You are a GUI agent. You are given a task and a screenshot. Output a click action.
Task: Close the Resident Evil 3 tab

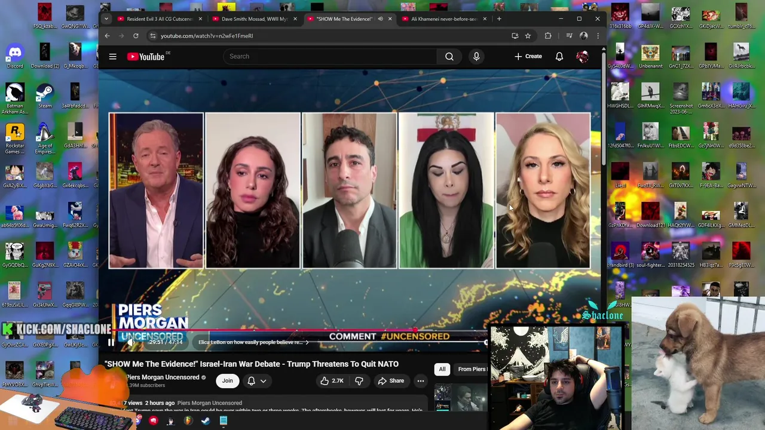click(x=200, y=19)
